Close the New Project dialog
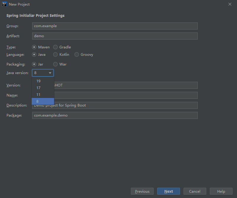The width and height of the screenshot is (237, 198). pos(230,4)
